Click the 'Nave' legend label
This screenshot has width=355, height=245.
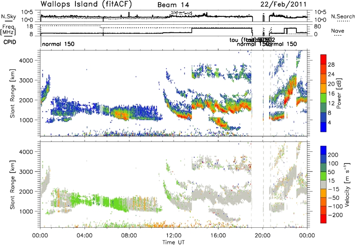338,31
